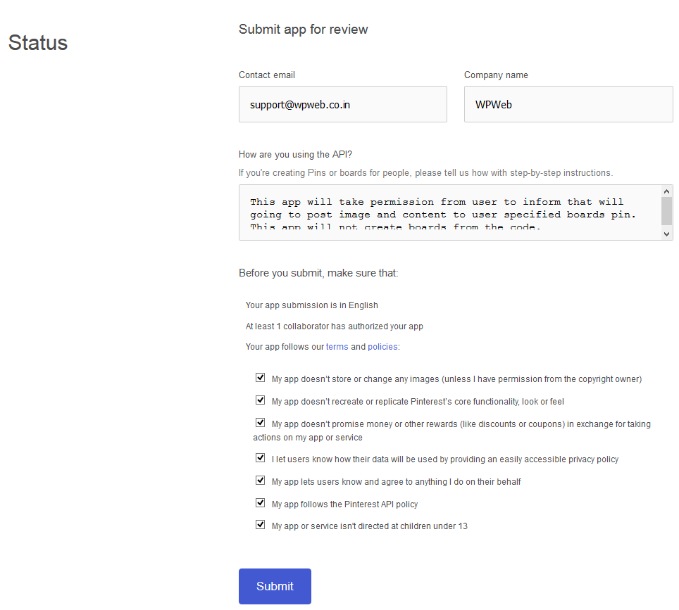Toggle the follows Pinterest API policy checkbox
The image size is (679, 610).
click(261, 503)
